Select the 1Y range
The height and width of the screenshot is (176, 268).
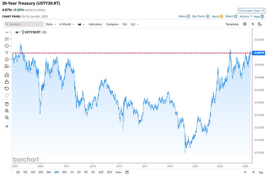(x=72, y=172)
